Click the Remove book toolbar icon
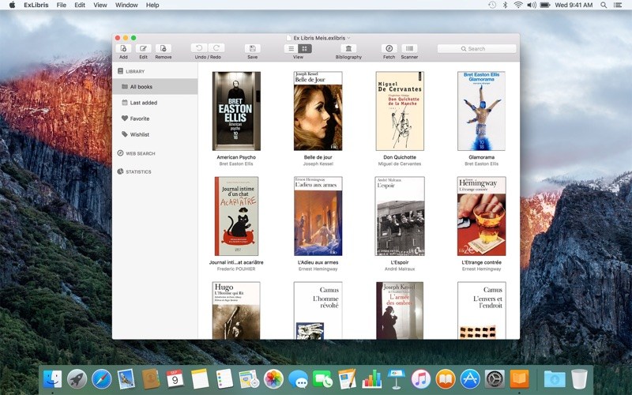This screenshot has height=395, width=632. click(x=163, y=48)
